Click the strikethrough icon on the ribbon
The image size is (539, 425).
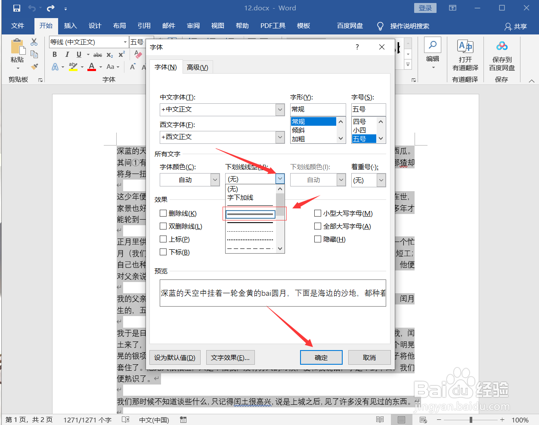pos(97,54)
